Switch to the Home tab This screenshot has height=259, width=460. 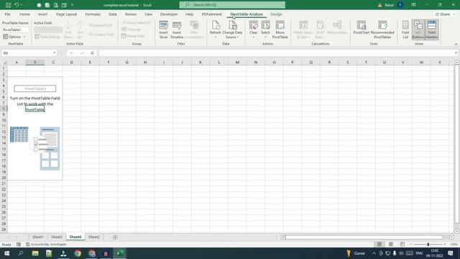pos(24,14)
